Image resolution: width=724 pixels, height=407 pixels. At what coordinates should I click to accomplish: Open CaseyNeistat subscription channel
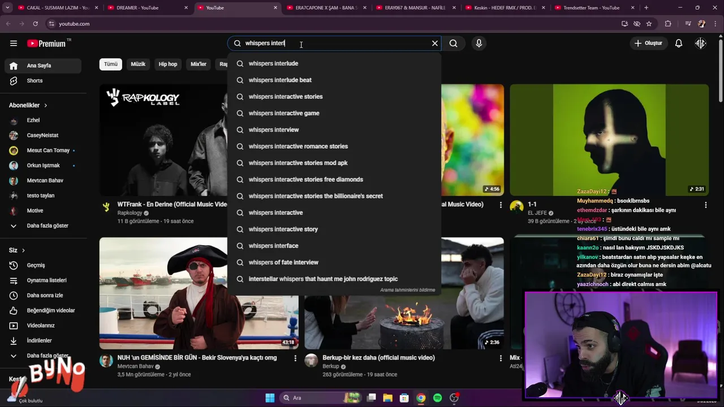click(43, 136)
